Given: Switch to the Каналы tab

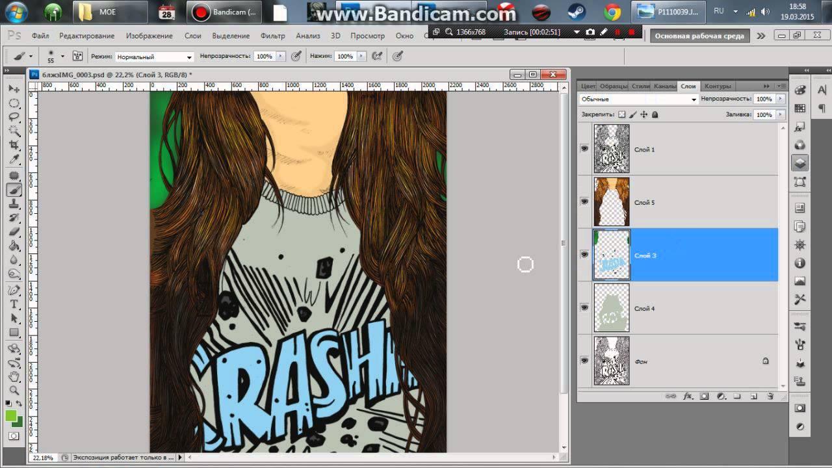Looking at the screenshot, I should pyautogui.click(x=664, y=86).
